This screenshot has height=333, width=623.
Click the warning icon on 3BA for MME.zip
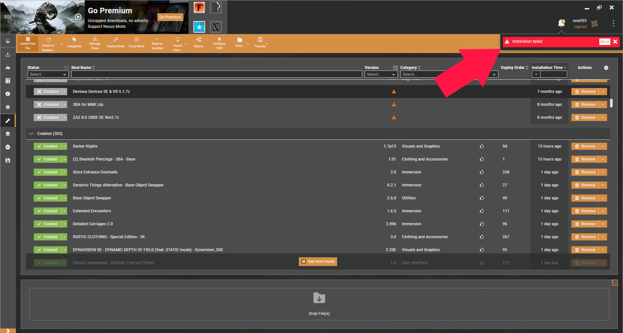394,105
